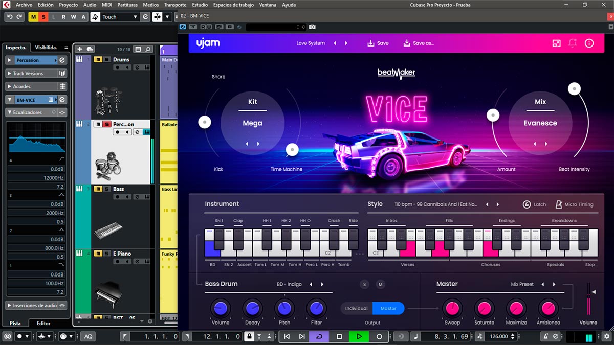Mute the Drums track
The image size is (614, 345).
(98, 59)
